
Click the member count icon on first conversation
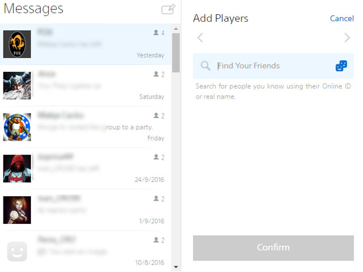click(156, 33)
